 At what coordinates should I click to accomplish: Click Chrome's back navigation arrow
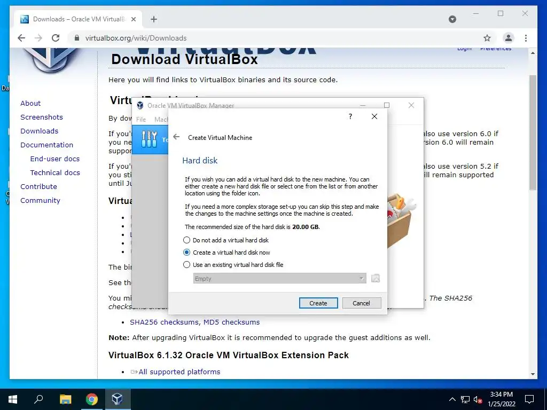click(21, 38)
